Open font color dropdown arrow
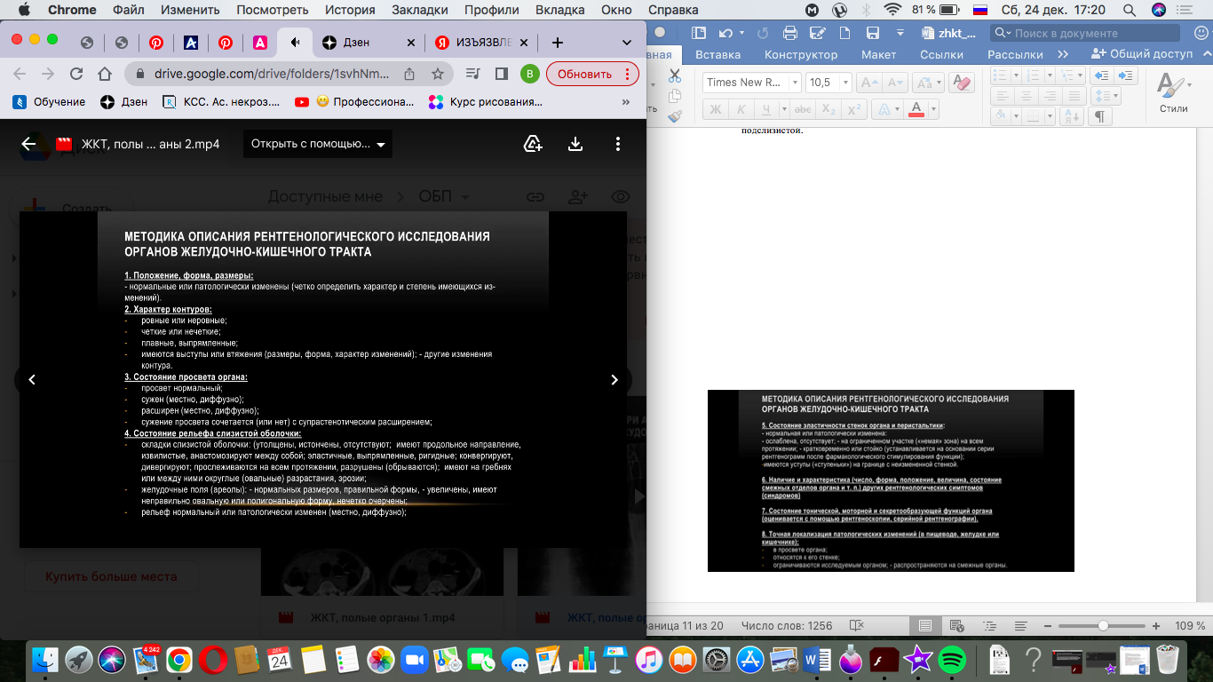Viewport: 1213px width, 682px height. click(x=935, y=109)
